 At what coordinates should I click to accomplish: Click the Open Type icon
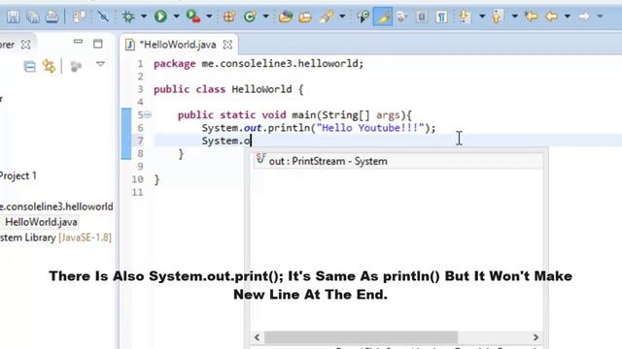pos(285,16)
